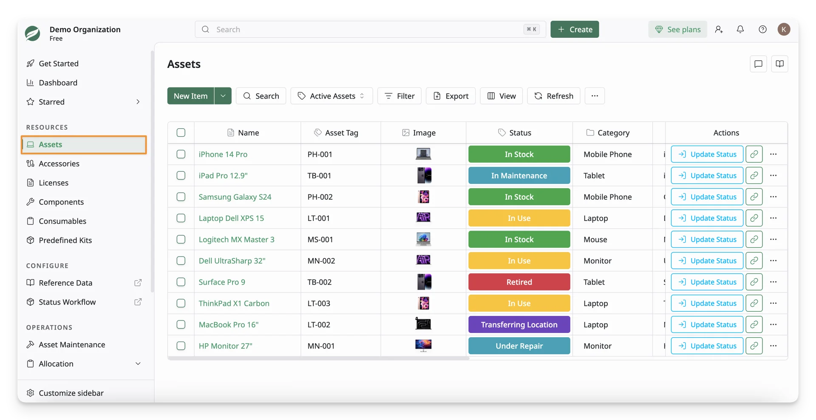Viewport: 816px width, 420px height.
Task: Open Consumables in sidebar
Action: click(62, 221)
